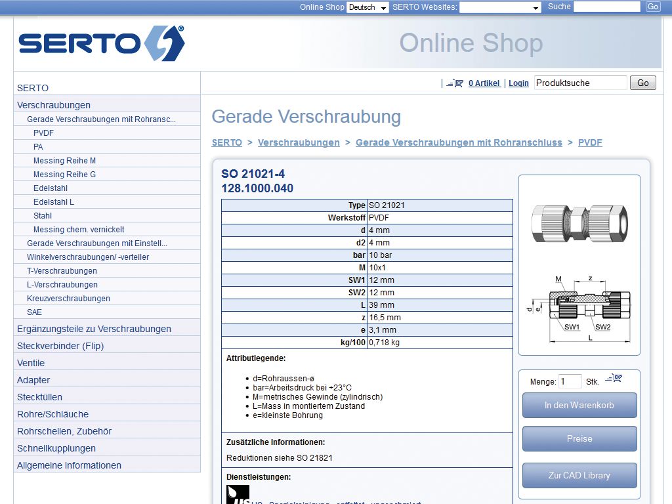
Task: Open Ergänzungsteile zu Verschraubungen category
Action: (x=94, y=329)
